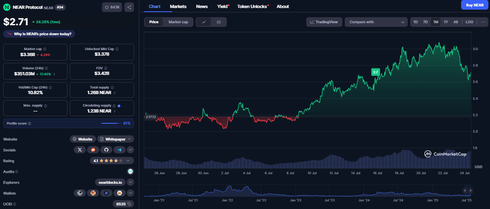The height and width of the screenshot is (209, 490).
Task: Click the Audits info icon
Action: pyautogui.click(x=17, y=172)
